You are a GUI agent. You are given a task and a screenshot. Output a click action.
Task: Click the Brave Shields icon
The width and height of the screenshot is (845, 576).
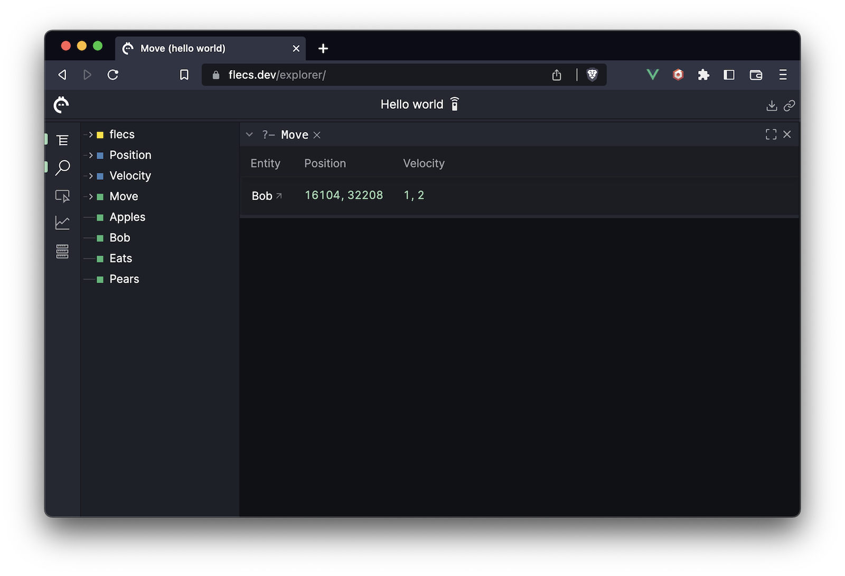pos(592,75)
